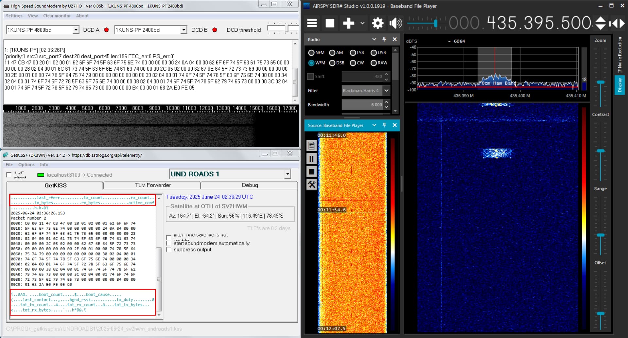The height and width of the screenshot is (338, 628).
Task: Click the DCD A red indicator
Action: [106, 30]
